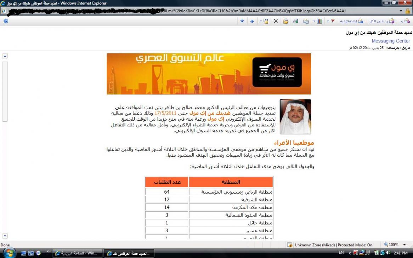Click the volume speaker tray icon
The image size is (413, 258).
[388, 253]
